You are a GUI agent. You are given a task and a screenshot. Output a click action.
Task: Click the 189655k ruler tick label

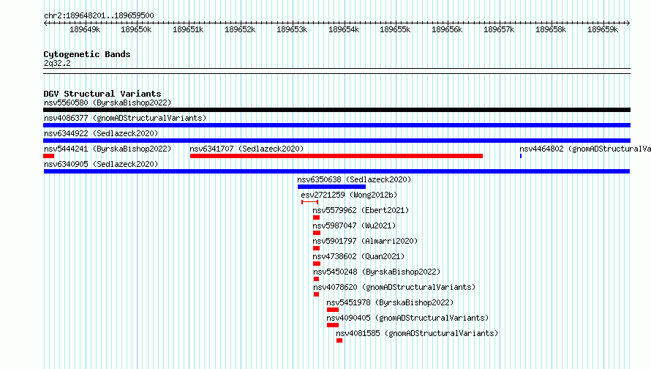click(x=395, y=29)
